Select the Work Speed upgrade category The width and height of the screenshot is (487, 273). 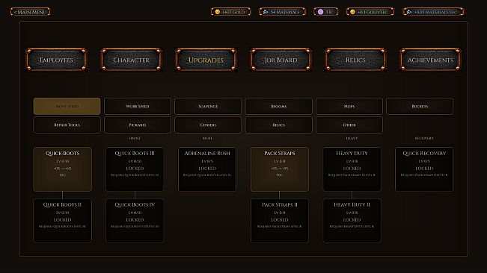[138, 106]
